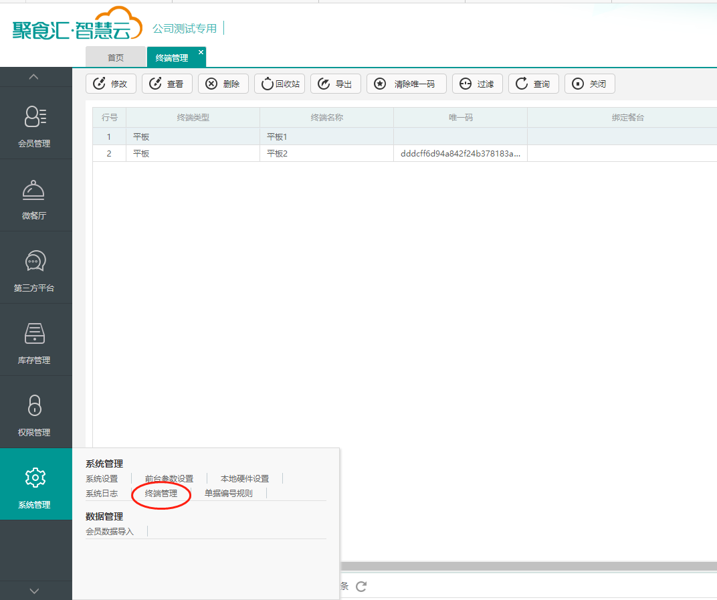Open 前台参数设置 from the flyout menu
The width and height of the screenshot is (717, 600).
169,479
